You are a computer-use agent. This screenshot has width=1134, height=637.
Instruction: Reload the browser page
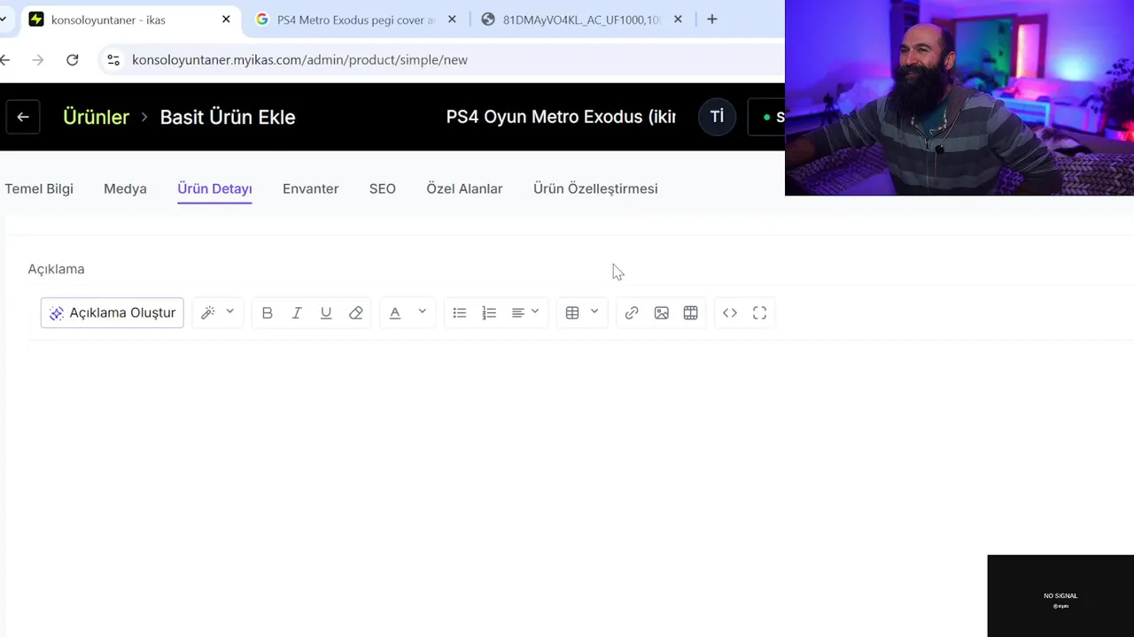click(x=73, y=59)
